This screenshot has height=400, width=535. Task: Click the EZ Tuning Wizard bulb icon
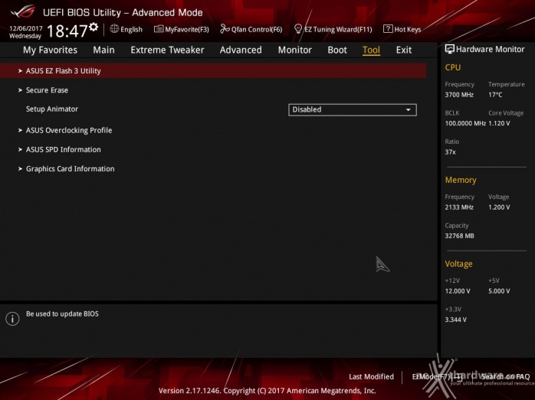298,29
